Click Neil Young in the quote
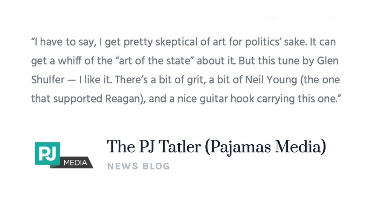Screen dimensions: 382x217 [271, 80]
